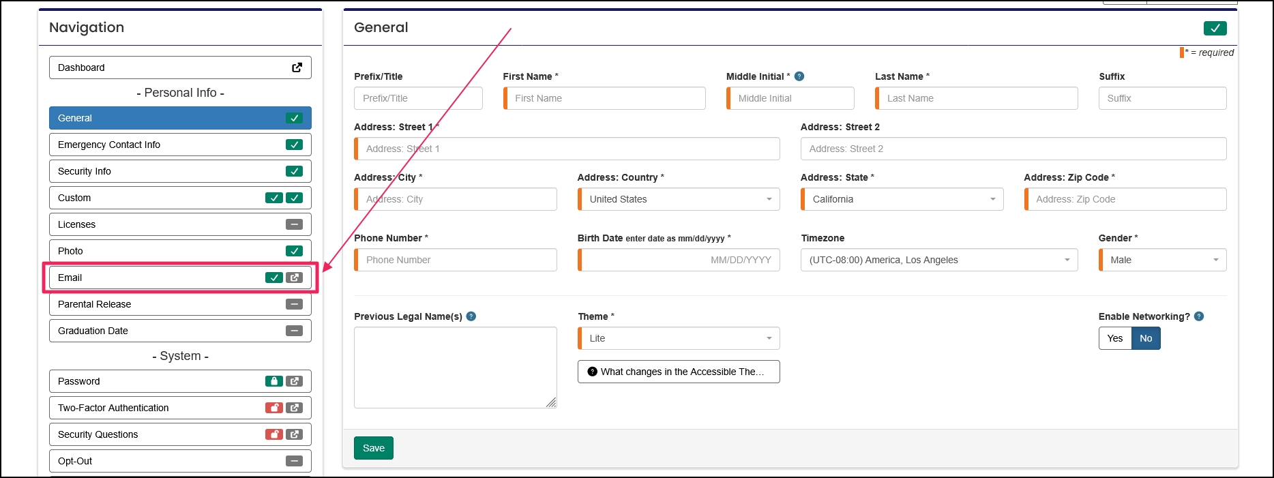The width and height of the screenshot is (1274, 478).
Task: Open the Timezone dropdown
Action: click(x=939, y=260)
